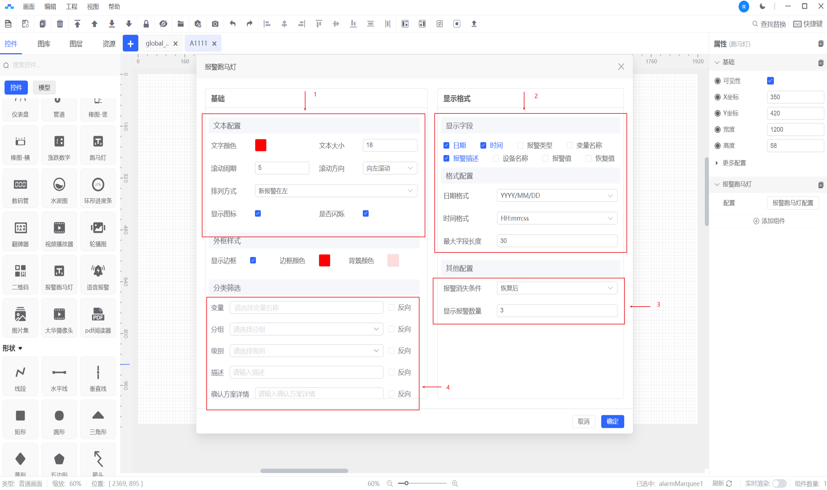Screen dimensions: 827x490
Task: Click the camera screenshot icon
Action: pos(215,24)
